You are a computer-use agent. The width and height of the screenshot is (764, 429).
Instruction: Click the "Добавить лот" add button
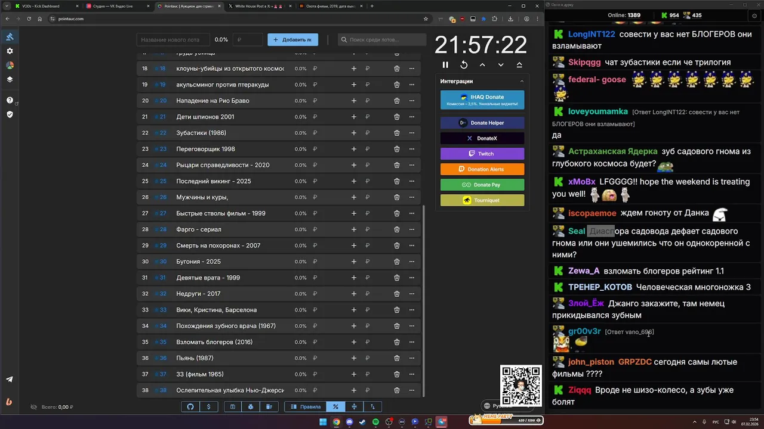coord(292,39)
